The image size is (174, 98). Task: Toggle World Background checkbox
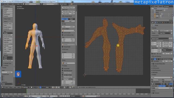tap(63, 71)
